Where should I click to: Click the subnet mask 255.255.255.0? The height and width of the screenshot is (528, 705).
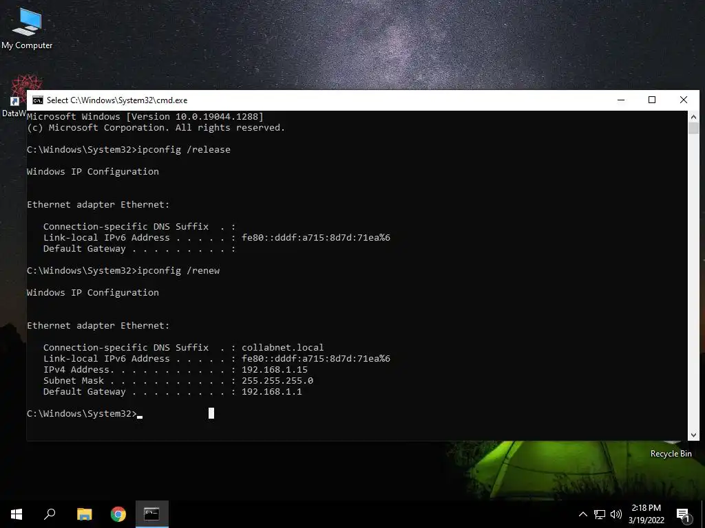tap(277, 381)
